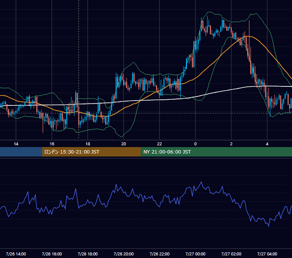Click the 7/27 00:00 date label
292x258 pixels.
(x=195, y=254)
